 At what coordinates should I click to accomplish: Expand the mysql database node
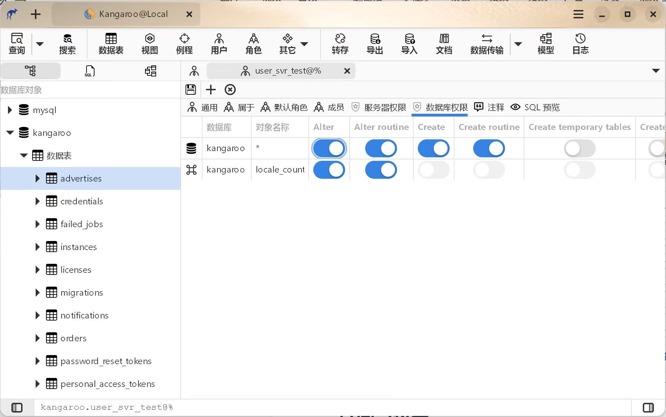coord(10,110)
